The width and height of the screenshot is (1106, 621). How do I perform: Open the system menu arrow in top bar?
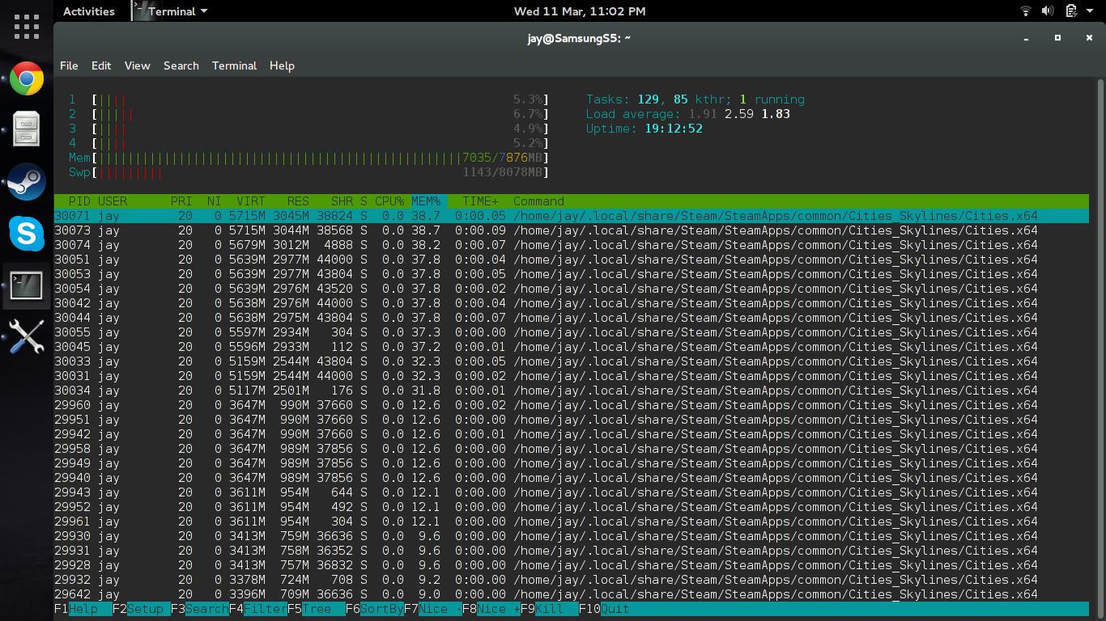point(1089,11)
